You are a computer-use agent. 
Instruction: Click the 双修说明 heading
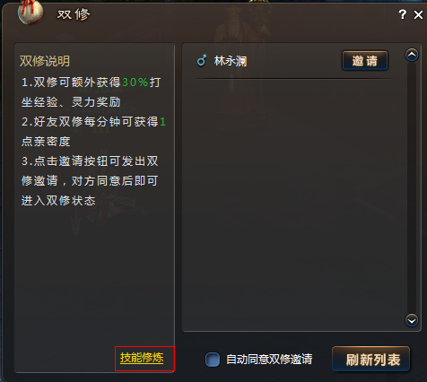pos(45,61)
